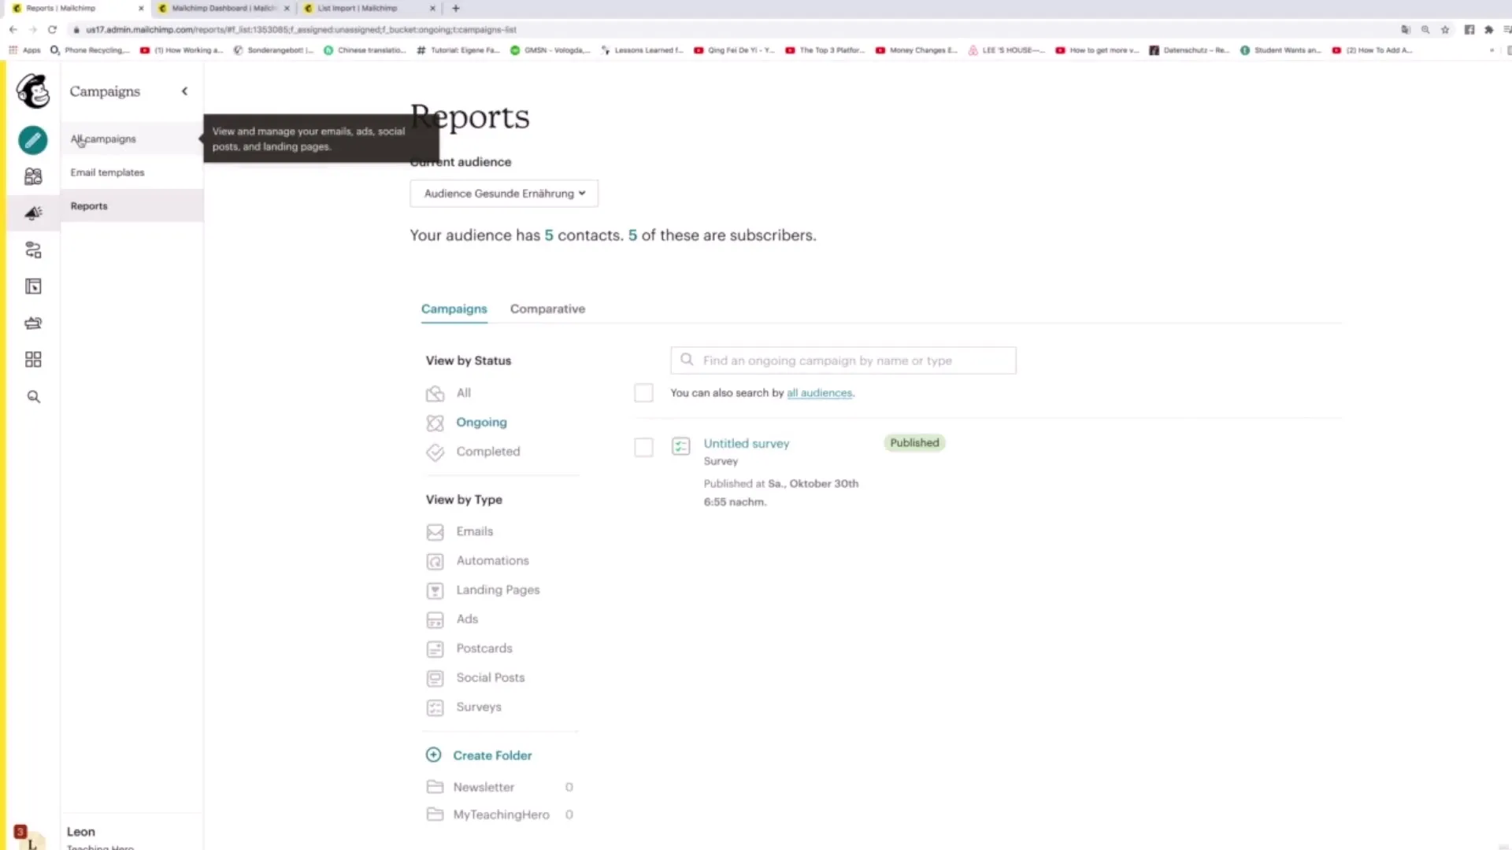Click the search field magnifier icon
This screenshot has width=1512, height=850.
pos(687,360)
